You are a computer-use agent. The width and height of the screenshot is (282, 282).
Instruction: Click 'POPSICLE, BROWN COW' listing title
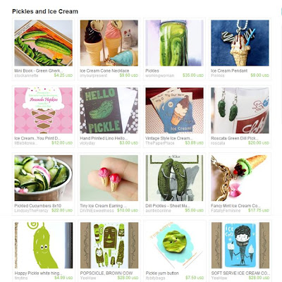[x=106, y=273]
